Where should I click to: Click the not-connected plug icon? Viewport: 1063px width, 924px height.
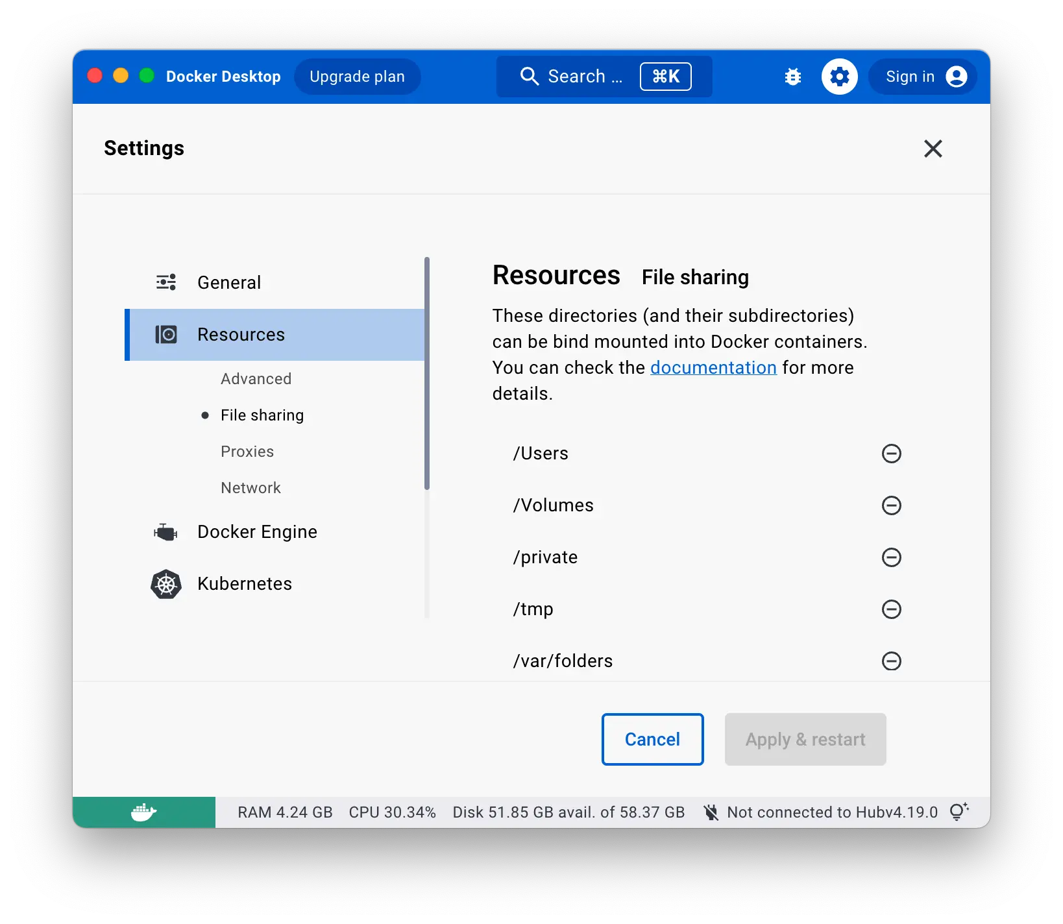pos(711,812)
